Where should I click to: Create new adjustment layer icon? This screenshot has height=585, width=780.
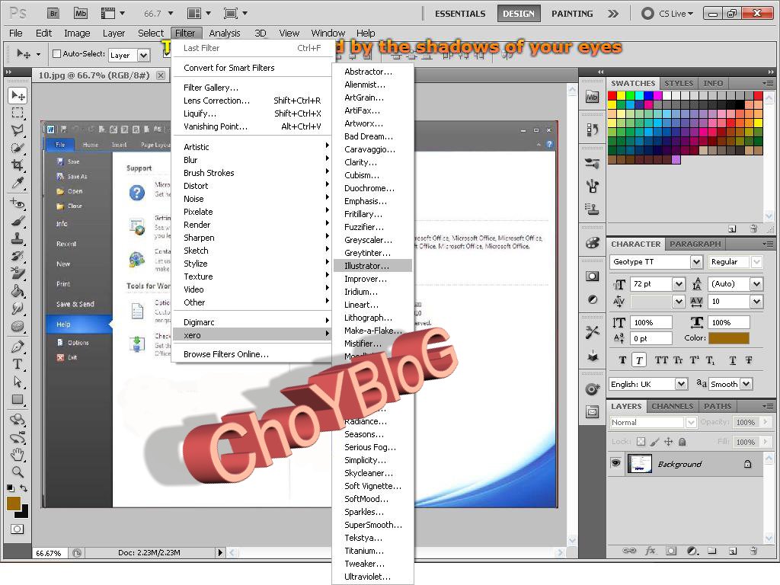pyautogui.click(x=692, y=551)
